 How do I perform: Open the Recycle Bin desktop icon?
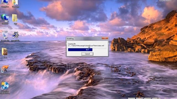tap(5, 36)
